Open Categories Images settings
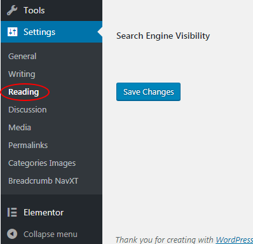The image size is (253, 244). 42,163
